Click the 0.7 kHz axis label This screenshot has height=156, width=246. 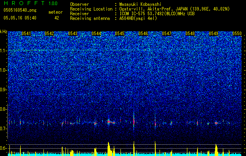[x=4, y=129]
